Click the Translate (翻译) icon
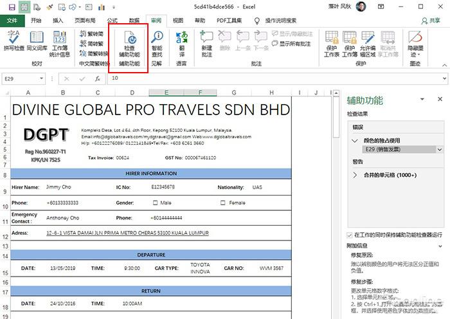The height and width of the screenshot is (319, 450). [x=181, y=44]
